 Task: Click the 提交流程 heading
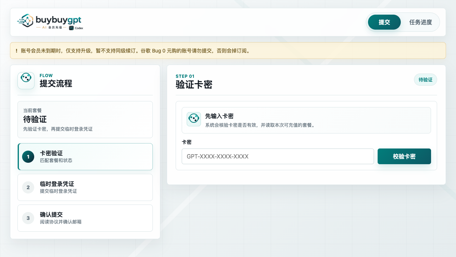pos(56,84)
